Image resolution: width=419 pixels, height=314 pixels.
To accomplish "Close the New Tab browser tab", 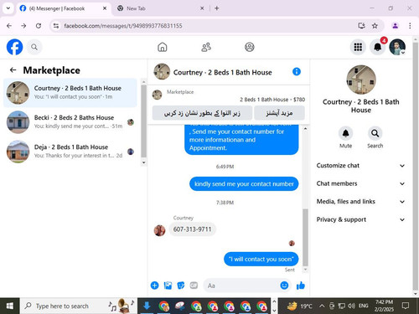I will (x=202, y=8).
